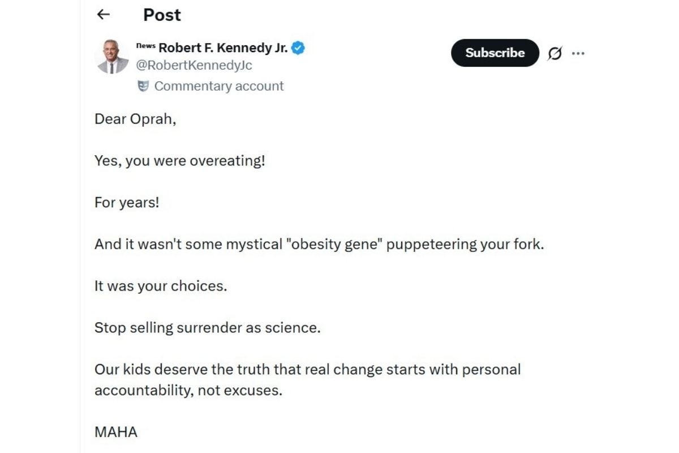Open the three-dot more options menu
Screen dimensions: 679x453
coord(578,53)
